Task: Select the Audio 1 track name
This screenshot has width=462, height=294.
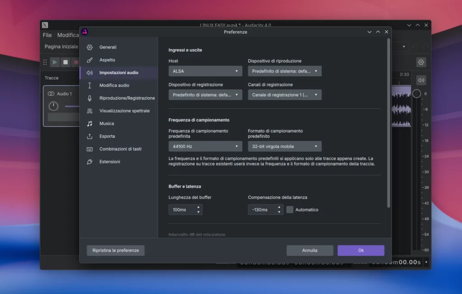Action: (x=64, y=94)
